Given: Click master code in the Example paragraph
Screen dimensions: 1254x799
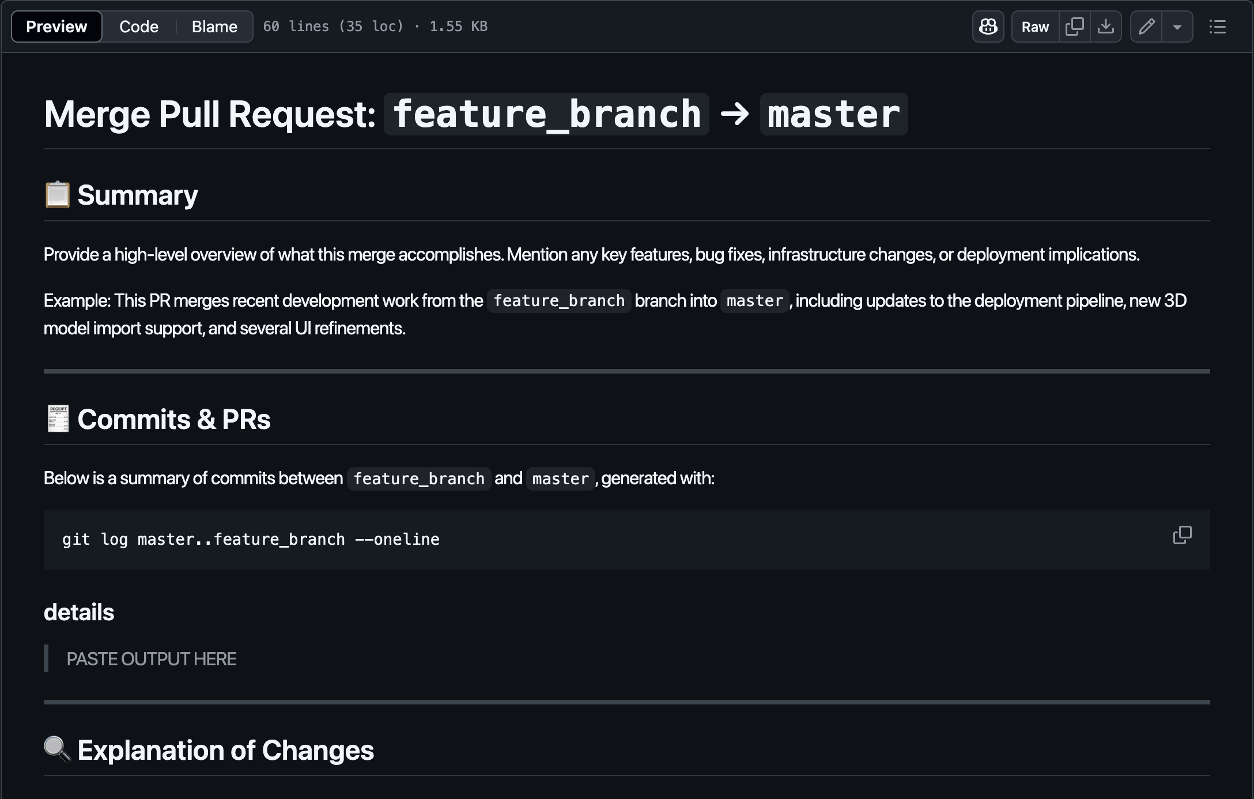Looking at the screenshot, I should pos(755,301).
